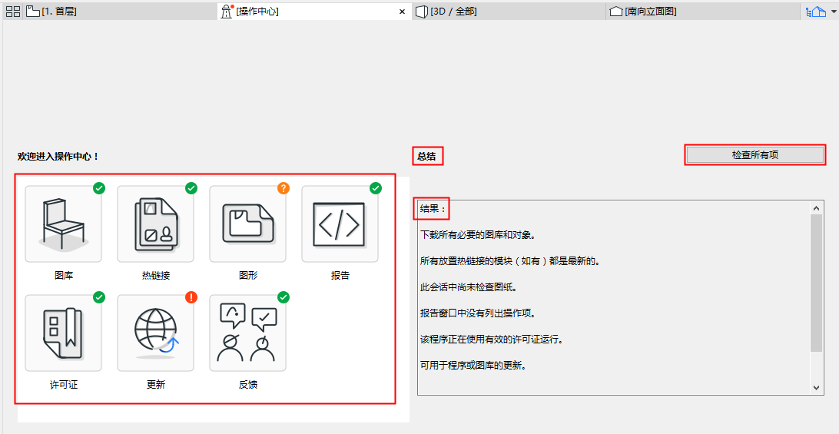The width and height of the screenshot is (839, 434).
Task: Click the text 此会话中尚未检查图纸。
Action: (x=469, y=287)
